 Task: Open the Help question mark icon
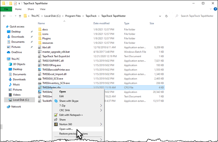215,9
